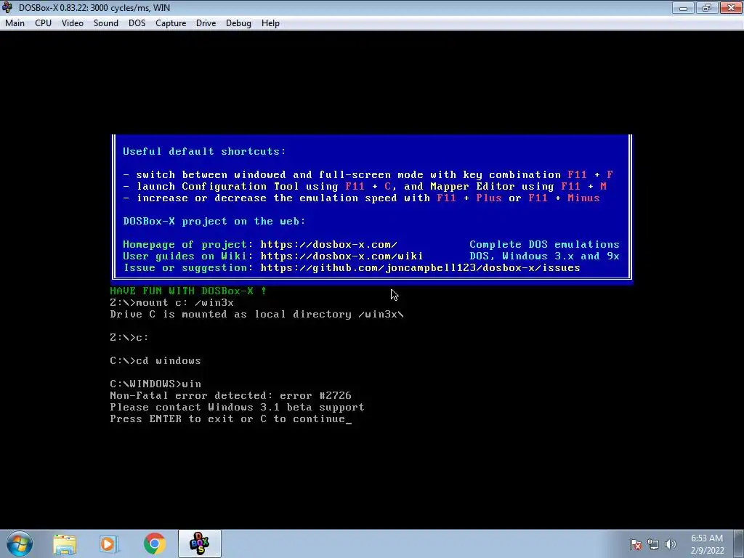
Task: Click 'HAVE FUN WITH DOSBox-X !' line
Action: (x=188, y=291)
